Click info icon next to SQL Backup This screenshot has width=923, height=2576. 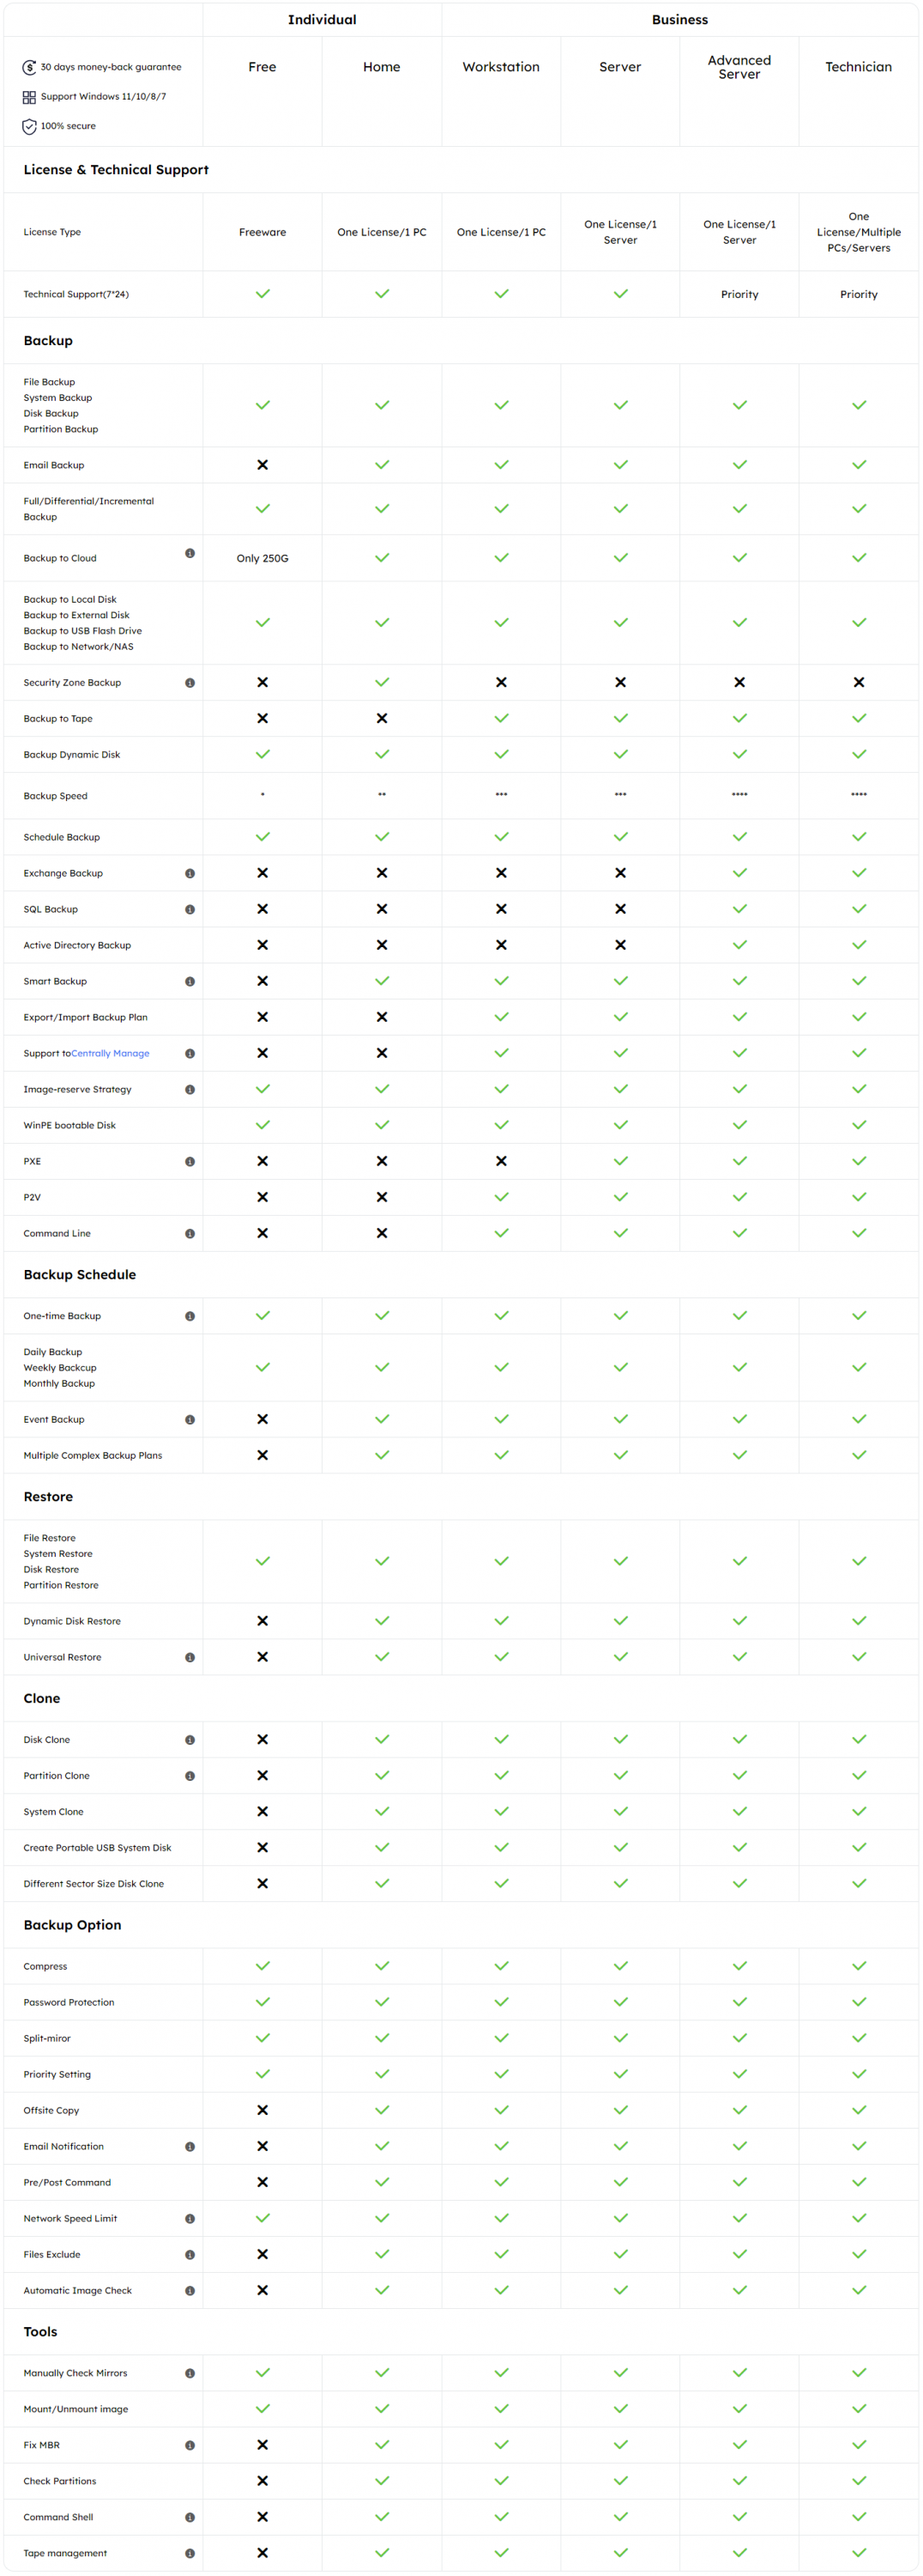[x=190, y=909]
